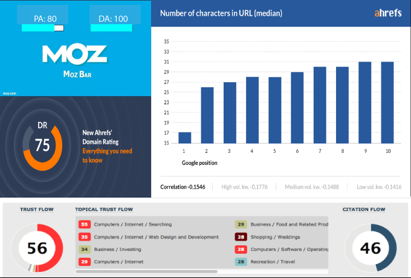Click the TOPICAL TRUST FLOW heading
The height and width of the screenshot is (278, 411).
(104, 209)
